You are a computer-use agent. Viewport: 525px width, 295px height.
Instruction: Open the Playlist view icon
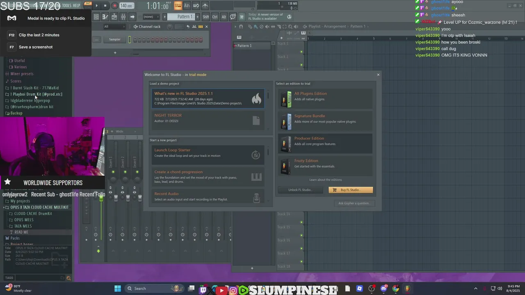[96, 17]
